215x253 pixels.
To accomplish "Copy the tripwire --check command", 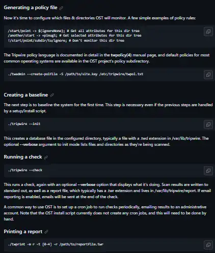I will coord(208,171).
